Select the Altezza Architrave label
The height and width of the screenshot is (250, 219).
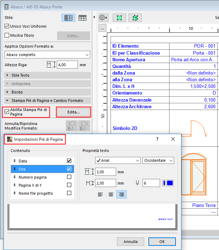coord(140,106)
